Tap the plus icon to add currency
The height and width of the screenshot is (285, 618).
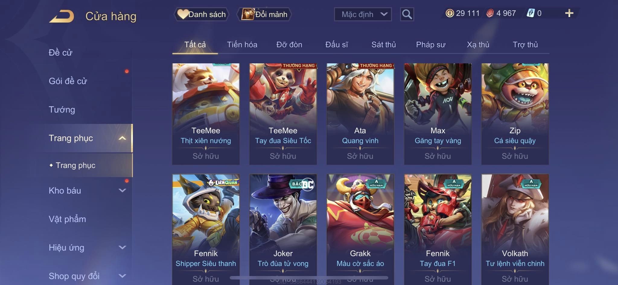pyautogui.click(x=569, y=13)
